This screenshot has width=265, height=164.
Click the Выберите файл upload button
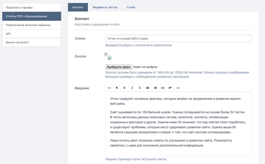(119, 67)
